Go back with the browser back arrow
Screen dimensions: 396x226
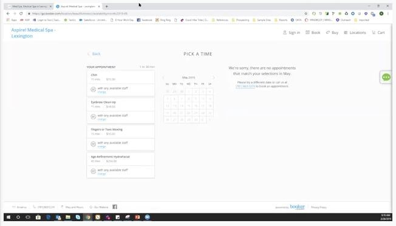8,13
